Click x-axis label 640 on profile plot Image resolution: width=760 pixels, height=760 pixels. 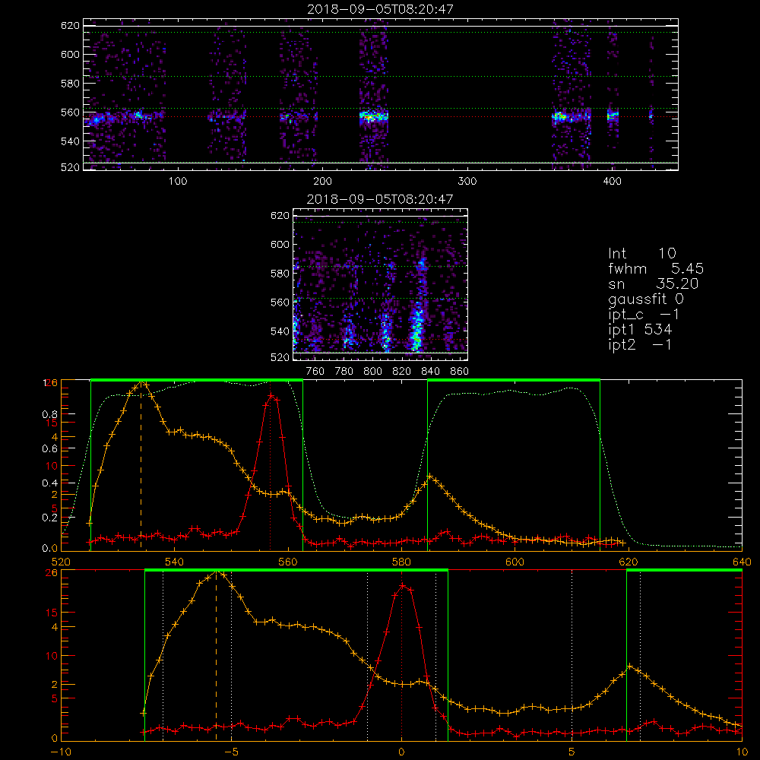coord(742,562)
